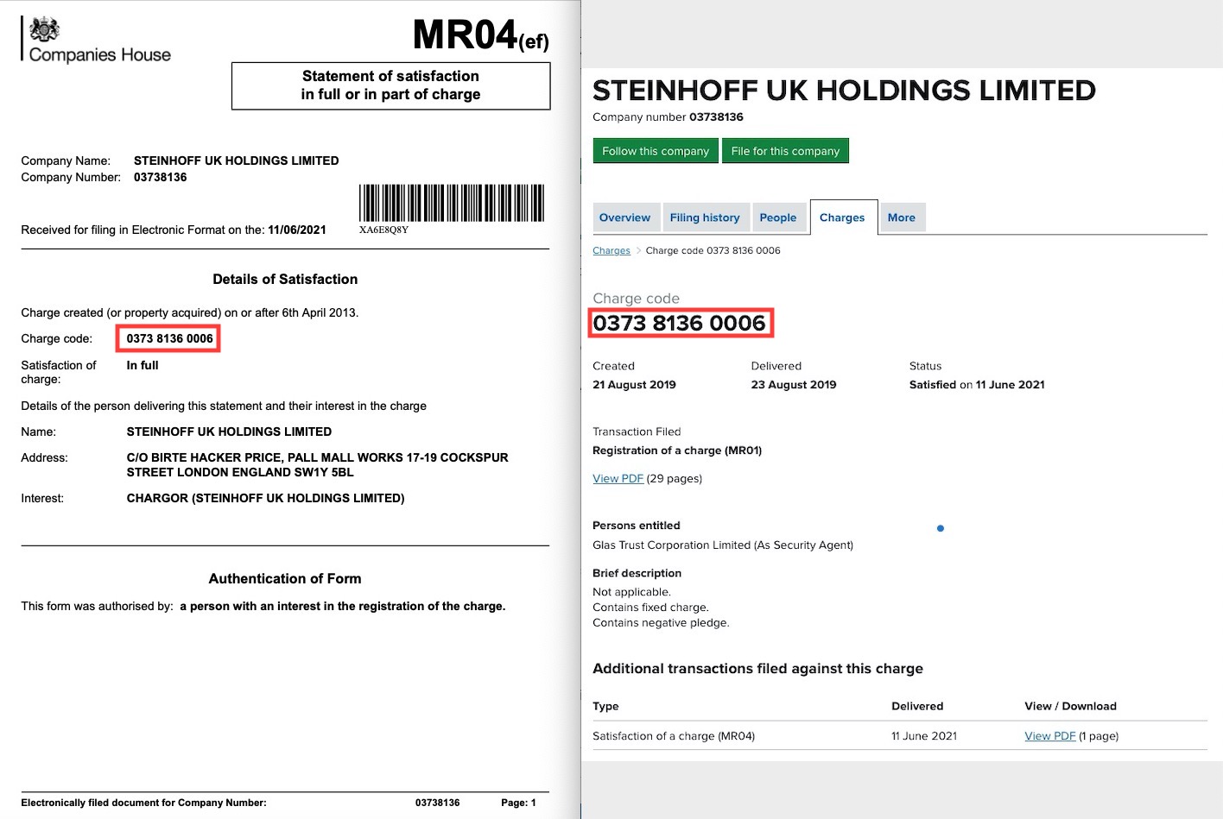Select the Charges tab
Image resolution: width=1223 pixels, height=819 pixels.
click(x=842, y=217)
